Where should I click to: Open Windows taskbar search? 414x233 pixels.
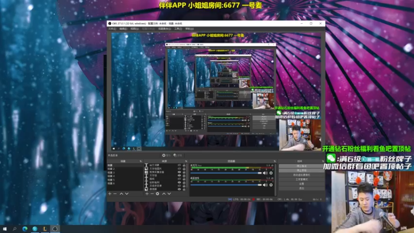[x=14, y=229]
